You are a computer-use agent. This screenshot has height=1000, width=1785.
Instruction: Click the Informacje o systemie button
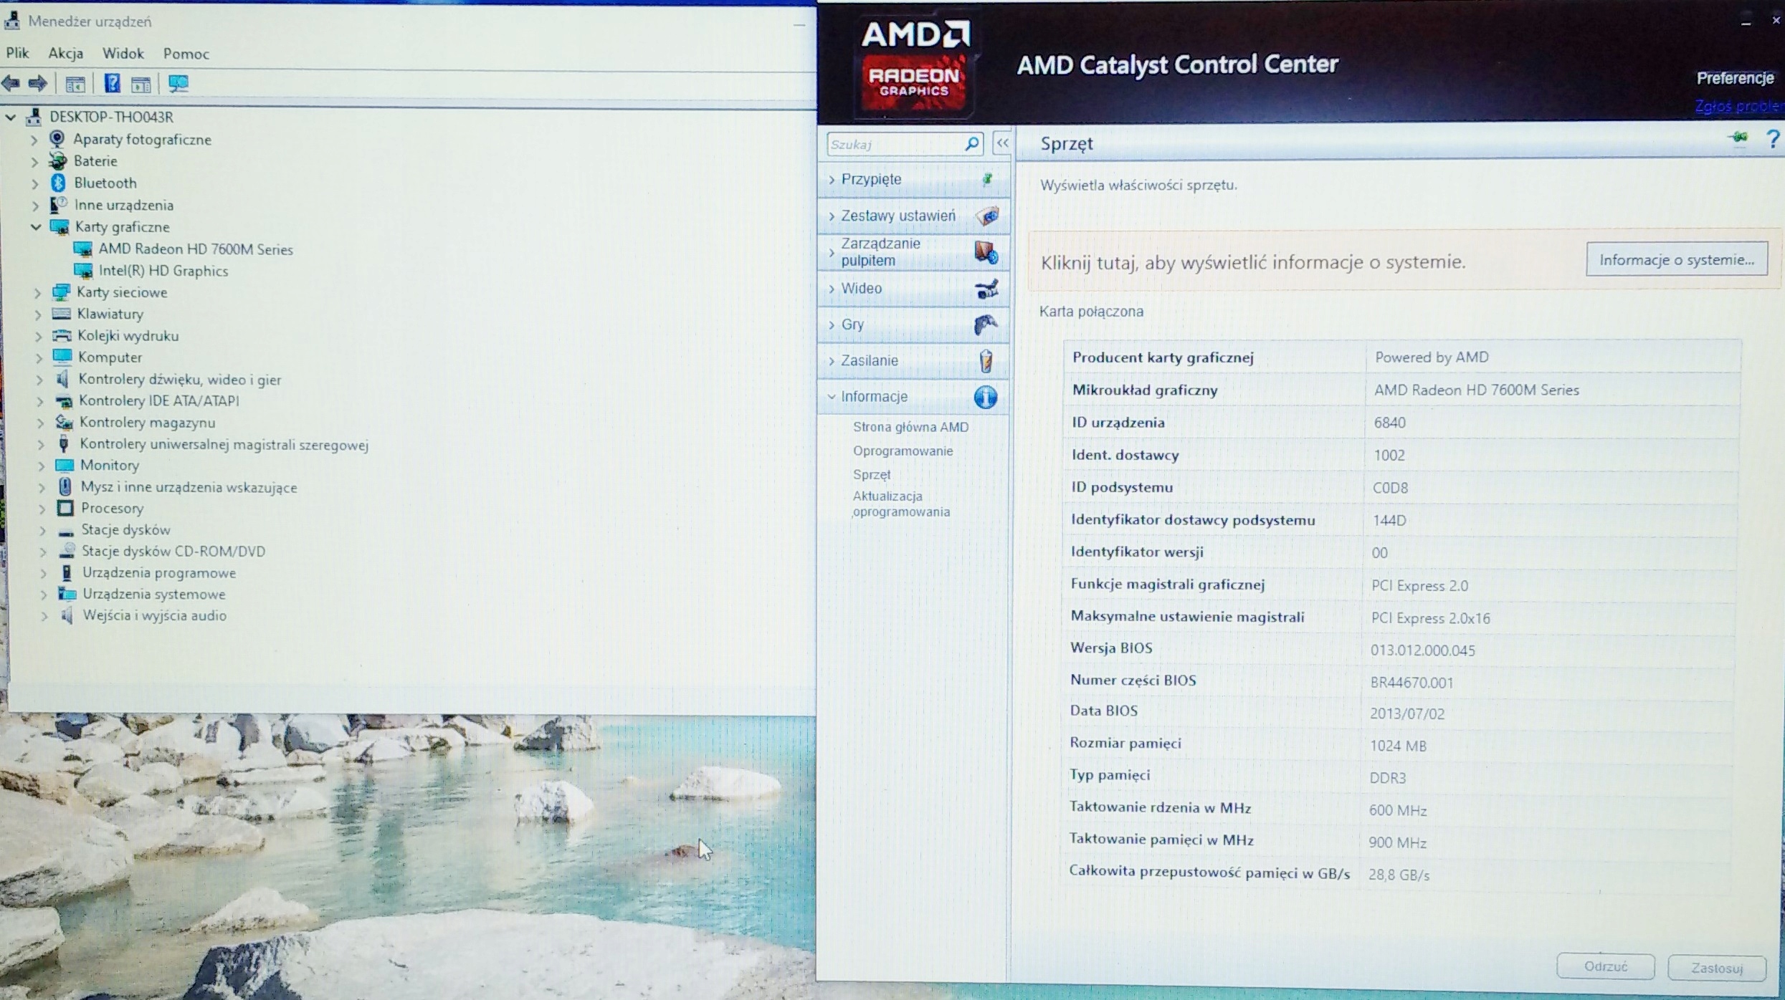[1676, 259]
